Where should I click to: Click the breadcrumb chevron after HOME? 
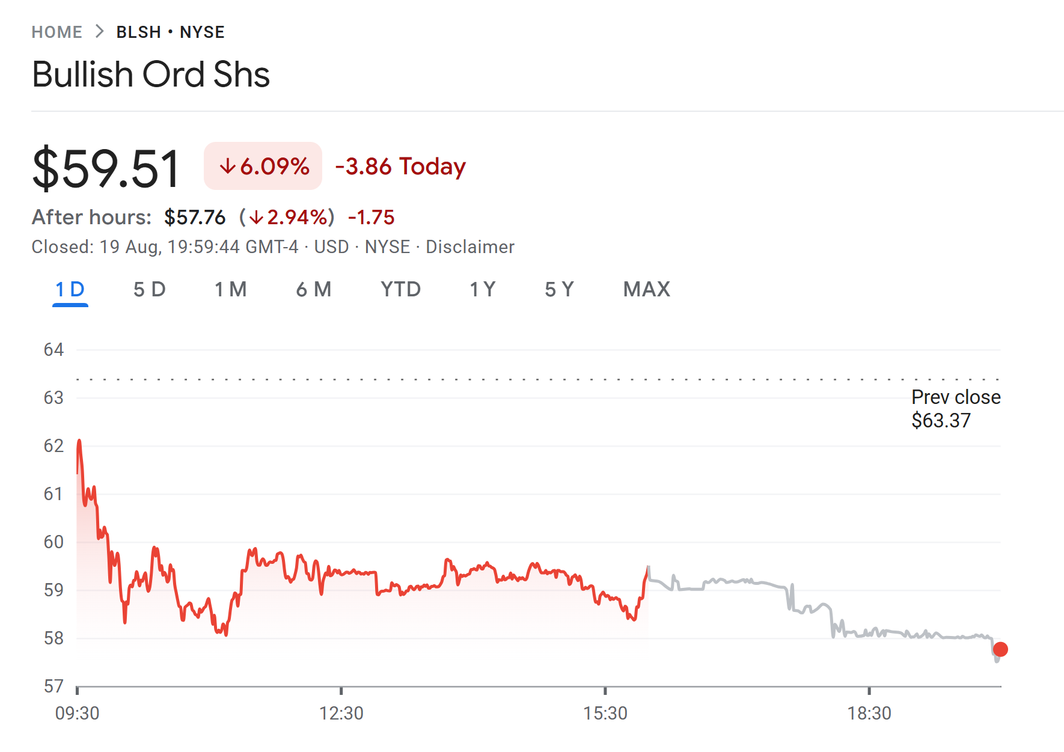point(100,31)
